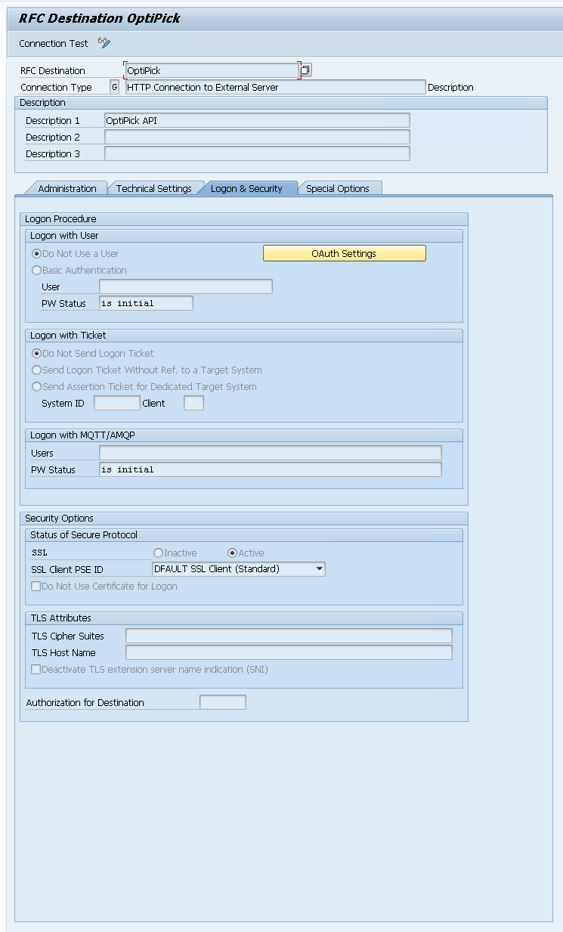Go to the Special Options tab
The height and width of the screenshot is (932, 563).
(x=337, y=189)
